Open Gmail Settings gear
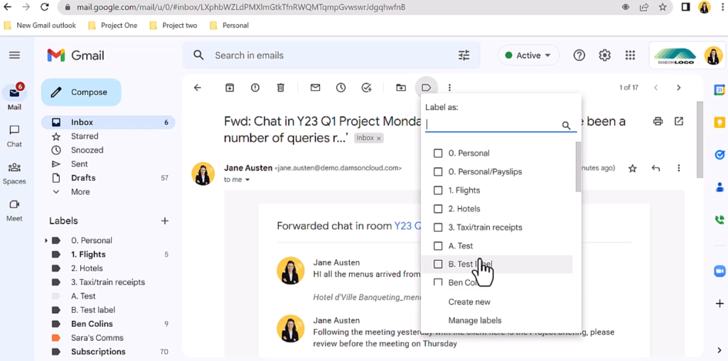This screenshot has height=361, width=728. tap(604, 55)
